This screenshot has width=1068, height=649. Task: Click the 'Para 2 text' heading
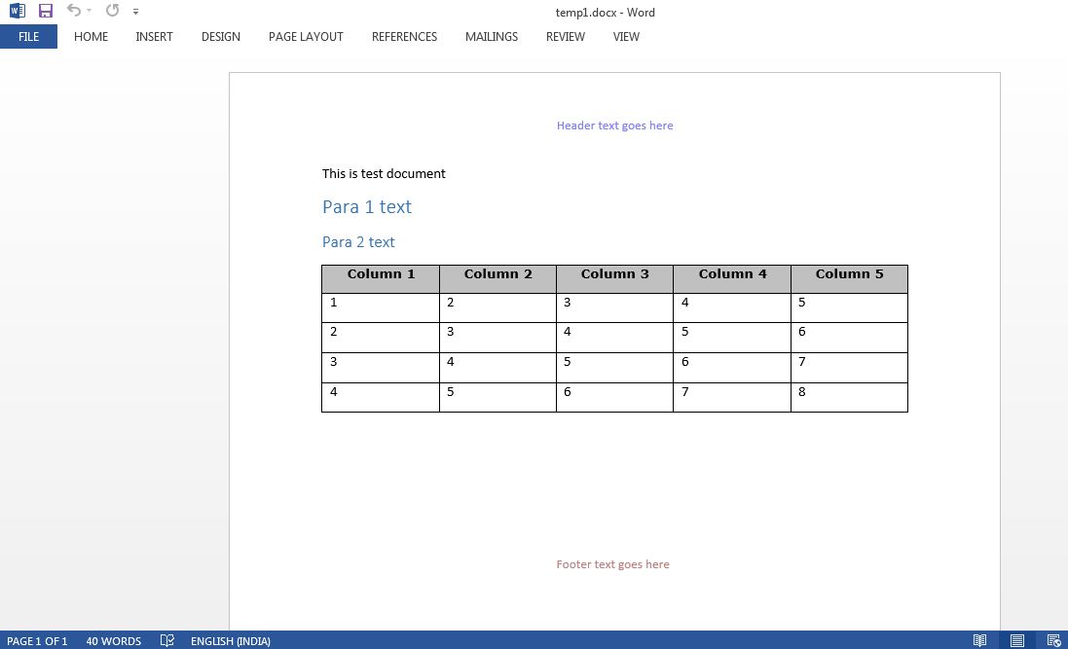point(358,241)
